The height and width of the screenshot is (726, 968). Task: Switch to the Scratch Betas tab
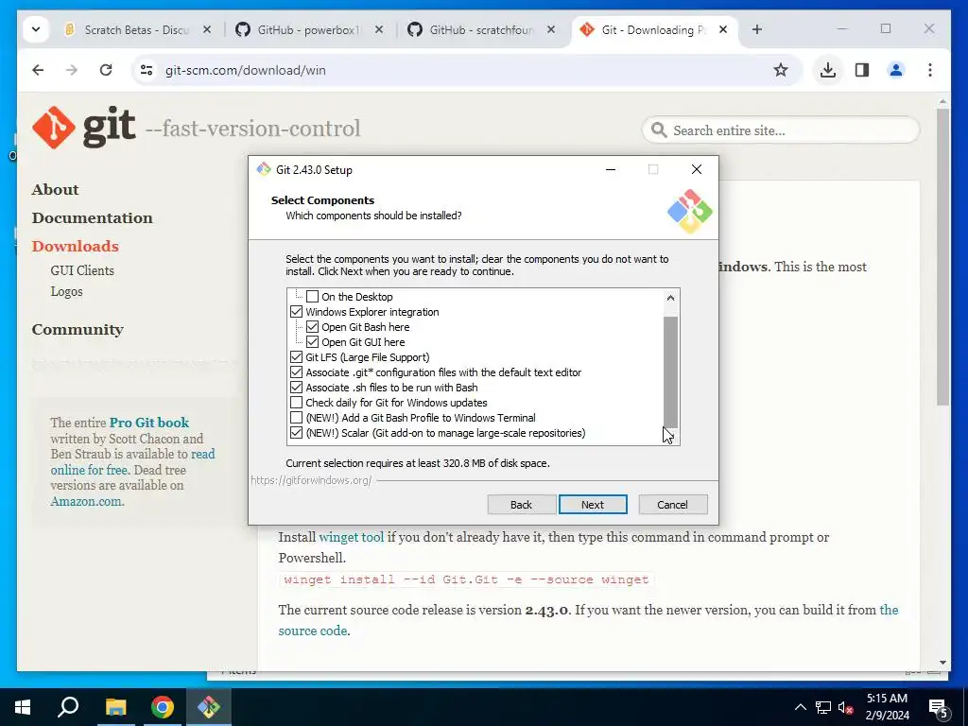click(x=137, y=29)
